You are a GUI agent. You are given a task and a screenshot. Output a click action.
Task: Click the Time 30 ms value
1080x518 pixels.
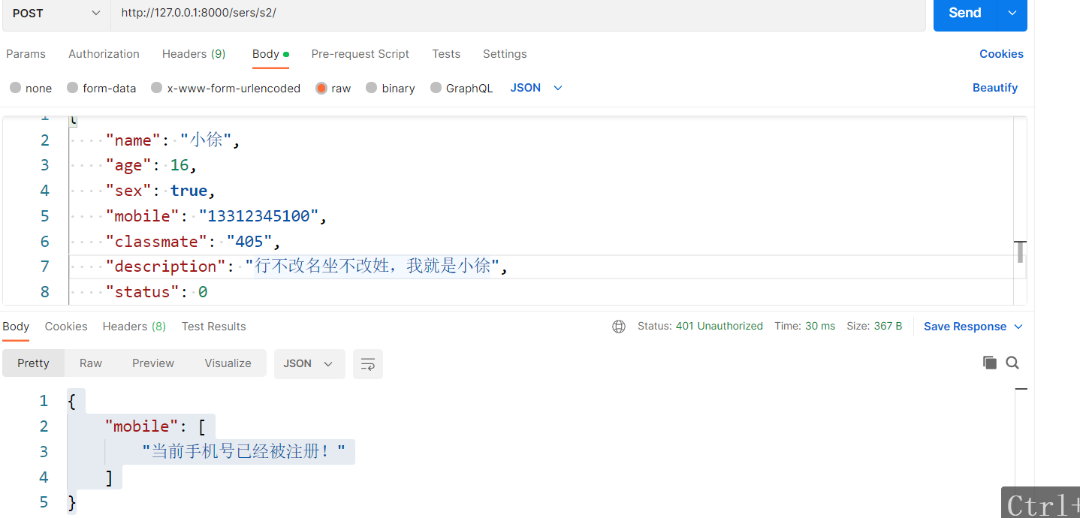point(820,327)
